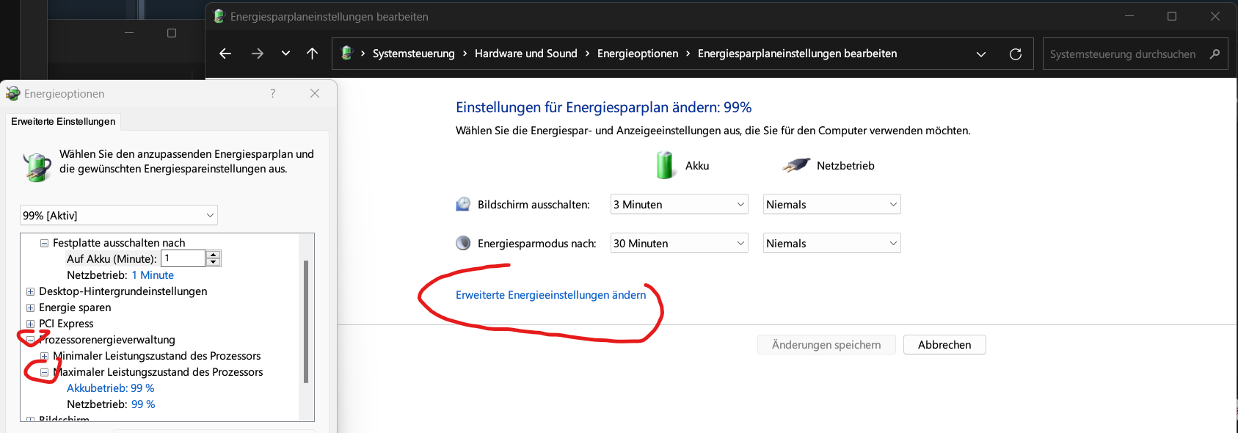1238x433 pixels.
Task: Click the breadcrumb chevron after Systemsteuerung
Action: point(465,54)
